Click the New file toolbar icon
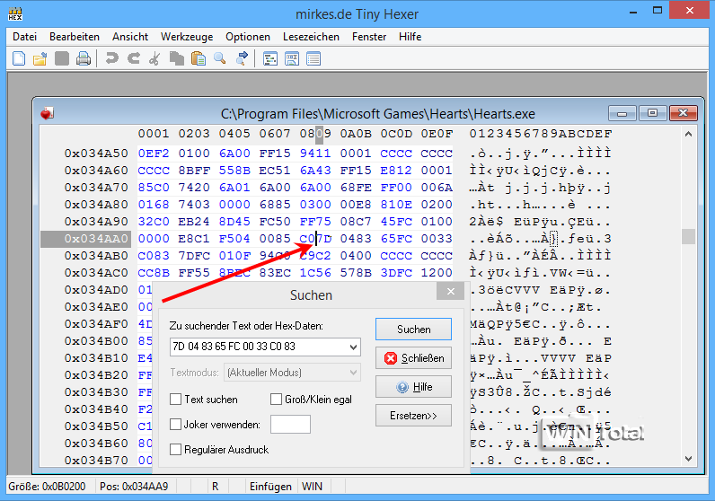The width and height of the screenshot is (715, 501). tap(19, 58)
